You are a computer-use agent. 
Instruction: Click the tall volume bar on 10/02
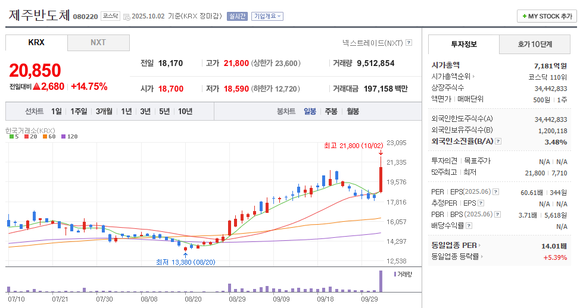[381, 281]
